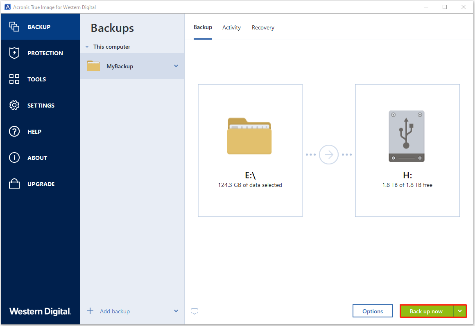Expand the MyBackup chevron menu
Viewport: 475px width, 326px height.
[176, 66]
